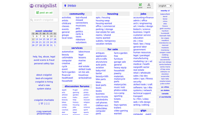
Task: Open real estate for sale link
Action: coord(105,32)
